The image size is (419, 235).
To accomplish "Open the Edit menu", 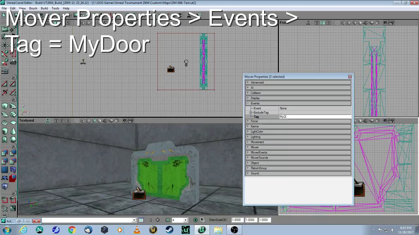I will (x=13, y=8).
